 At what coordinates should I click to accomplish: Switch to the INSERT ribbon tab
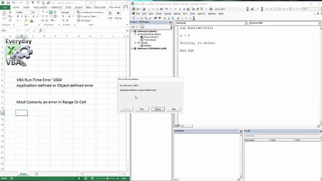pyautogui.click(x=26, y=8)
